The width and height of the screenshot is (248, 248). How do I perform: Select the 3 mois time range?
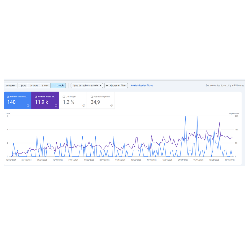45,85
